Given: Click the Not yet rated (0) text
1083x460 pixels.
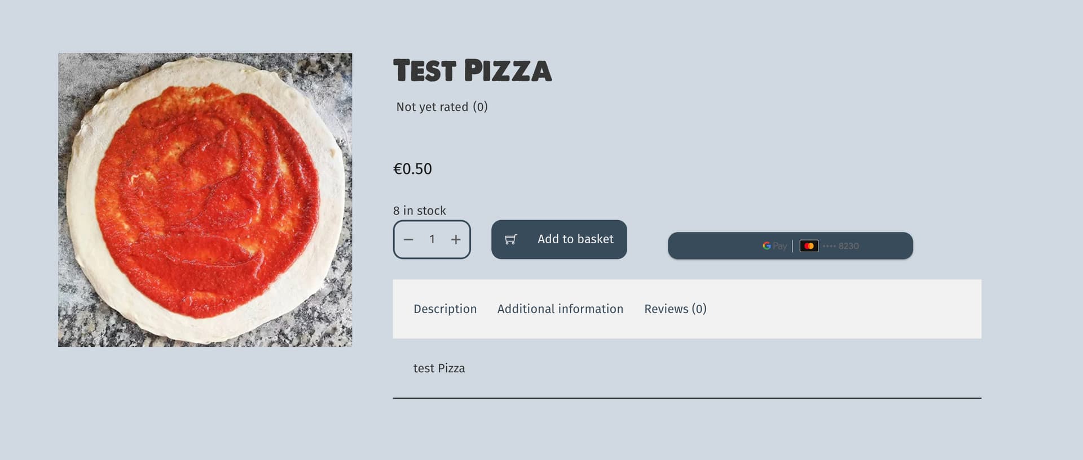Looking at the screenshot, I should click(x=442, y=107).
